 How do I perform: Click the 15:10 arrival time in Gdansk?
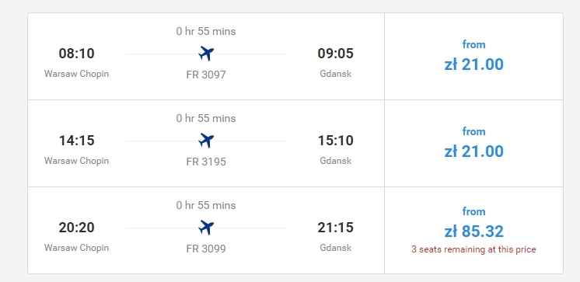tap(336, 141)
